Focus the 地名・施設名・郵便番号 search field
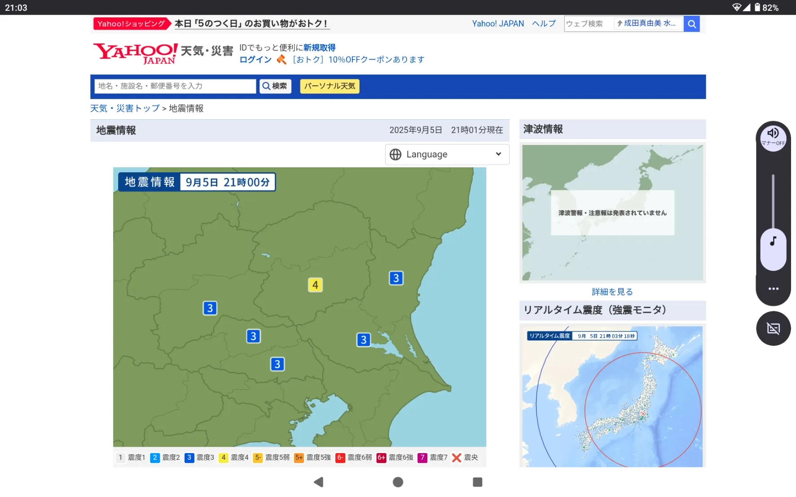The height and width of the screenshot is (497, 796). click(x=175, y=86)
